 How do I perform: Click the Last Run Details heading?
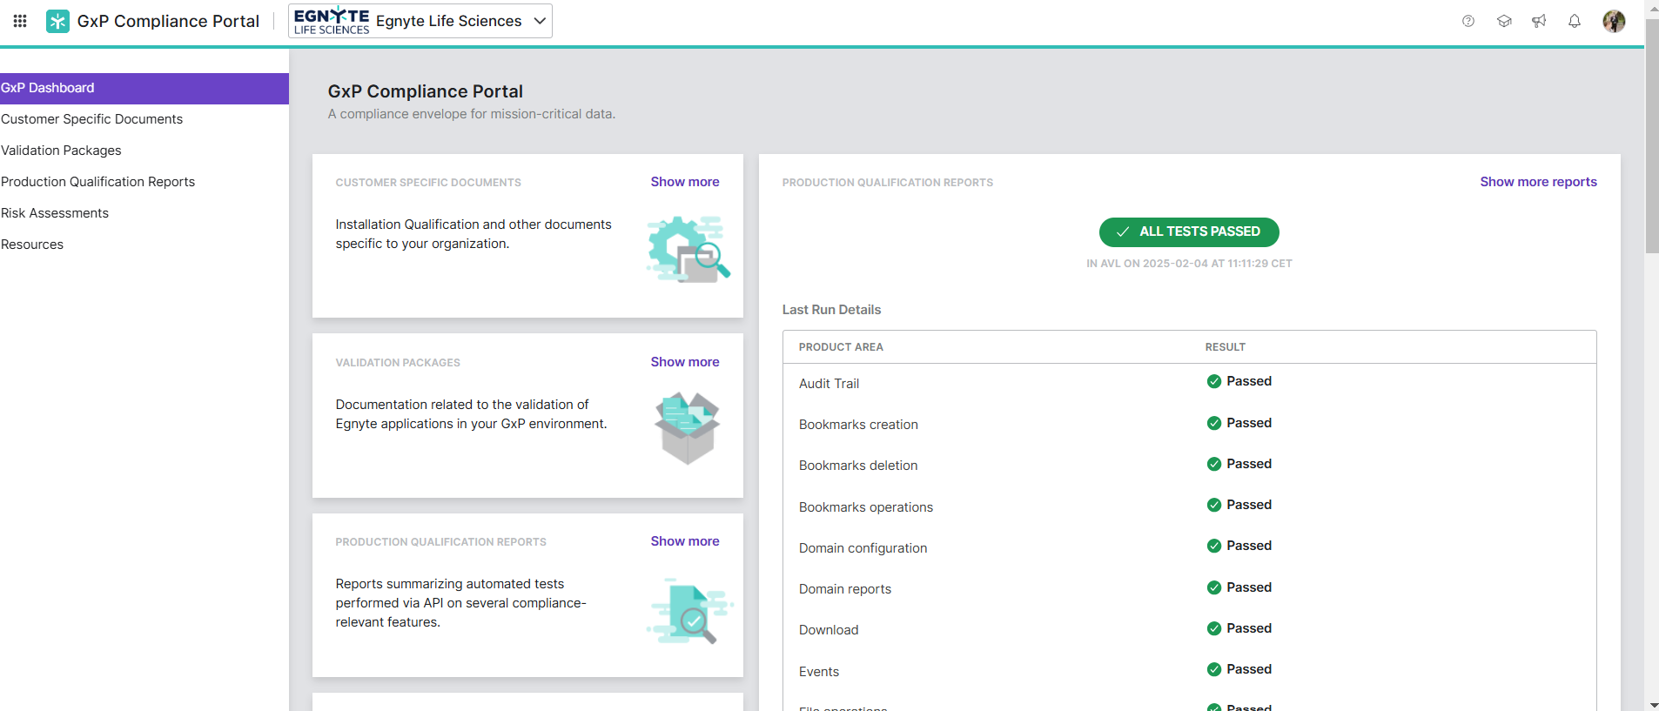point(831,310)
